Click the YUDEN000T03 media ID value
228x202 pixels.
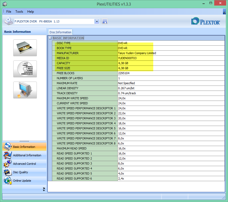(x=127, y=58)
